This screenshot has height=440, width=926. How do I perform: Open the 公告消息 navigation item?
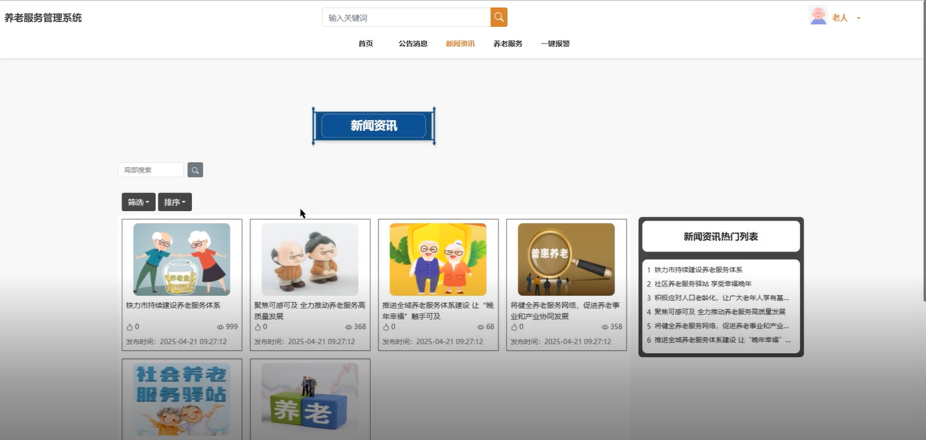[x=413, y=43]
